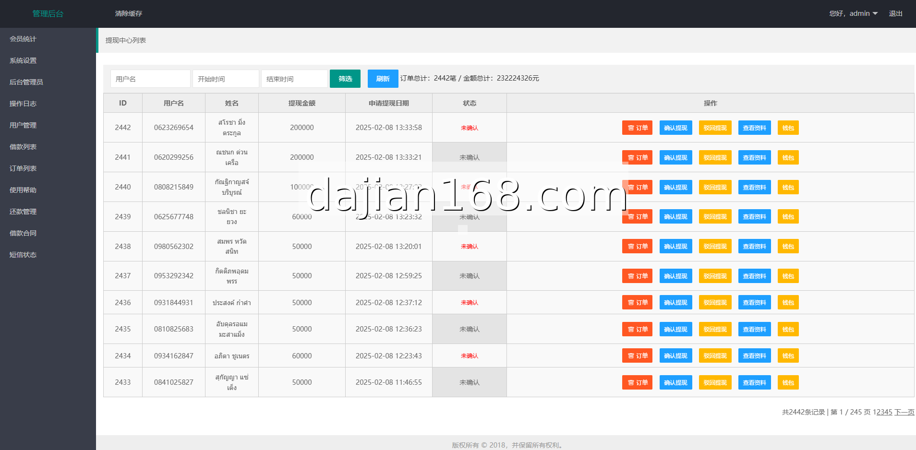
Task: Click the 申请提现日期 column header
Action: click(x=389, y=103)
